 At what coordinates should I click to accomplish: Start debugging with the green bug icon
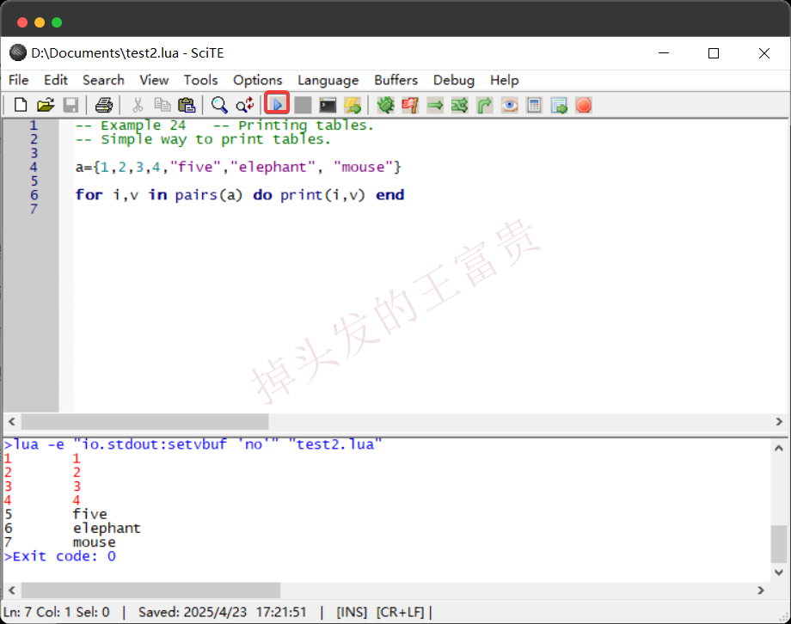coord(385,105)
